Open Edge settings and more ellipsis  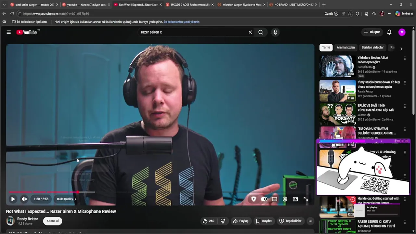390,14
